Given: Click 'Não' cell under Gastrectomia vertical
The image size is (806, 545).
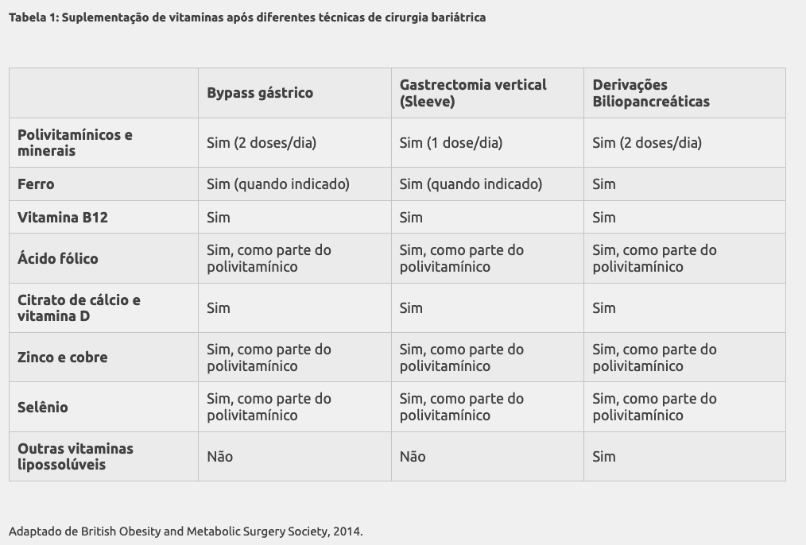Looking at the screenshot, I should coord(413,457).
